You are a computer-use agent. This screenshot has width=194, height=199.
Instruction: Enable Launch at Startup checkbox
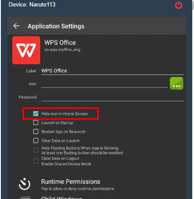click(x=36, y=123)
